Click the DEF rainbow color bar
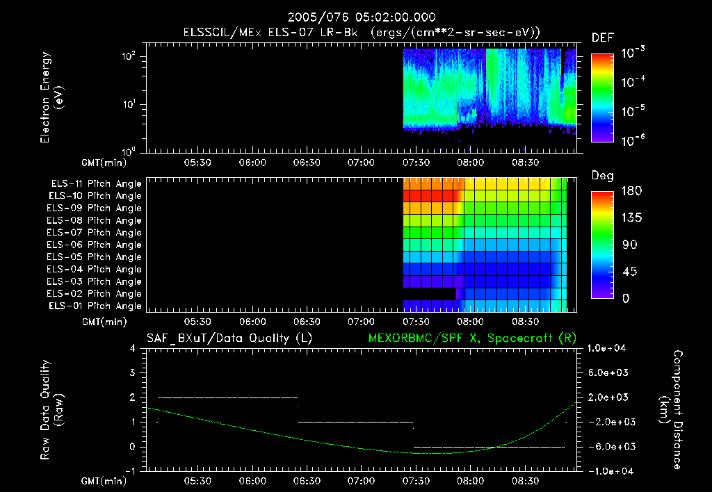712x492 pixels. pyautogui.click(x=602, y=98)
